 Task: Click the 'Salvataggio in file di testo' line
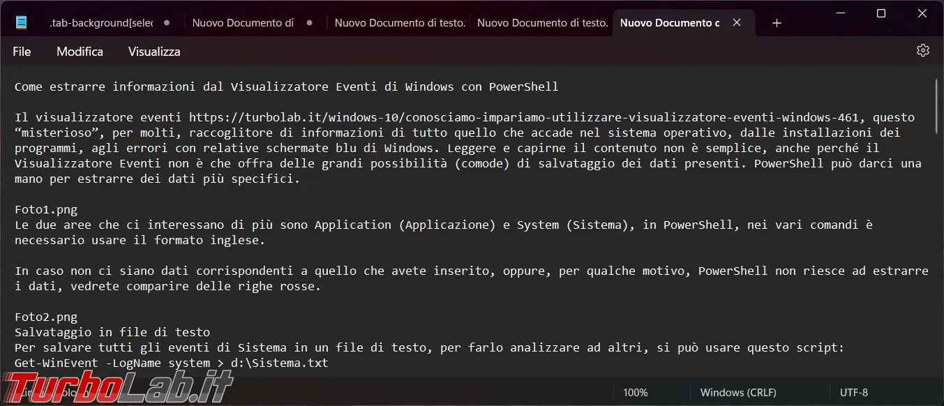pos(112,332)
